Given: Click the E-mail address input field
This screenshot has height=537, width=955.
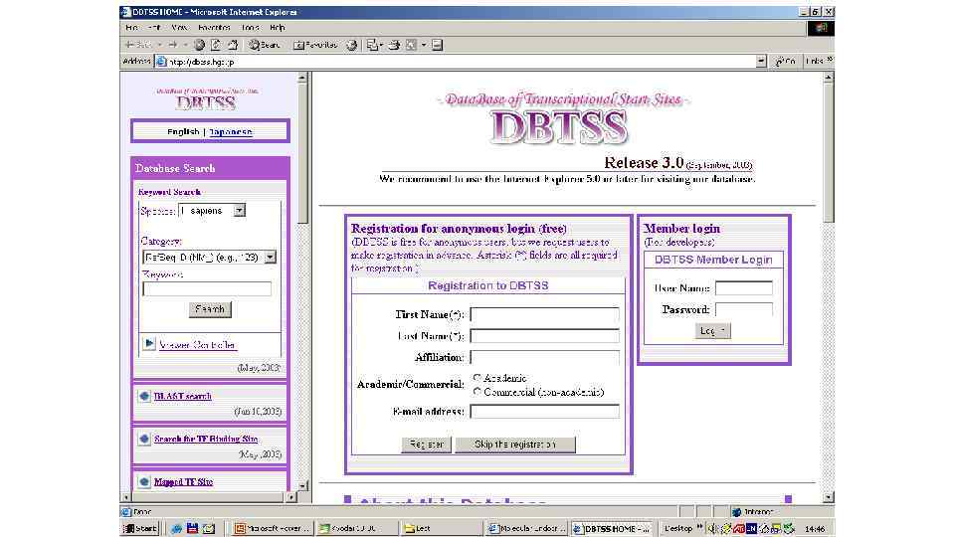Looking at the screenshot, I should (x=544, y=412).
